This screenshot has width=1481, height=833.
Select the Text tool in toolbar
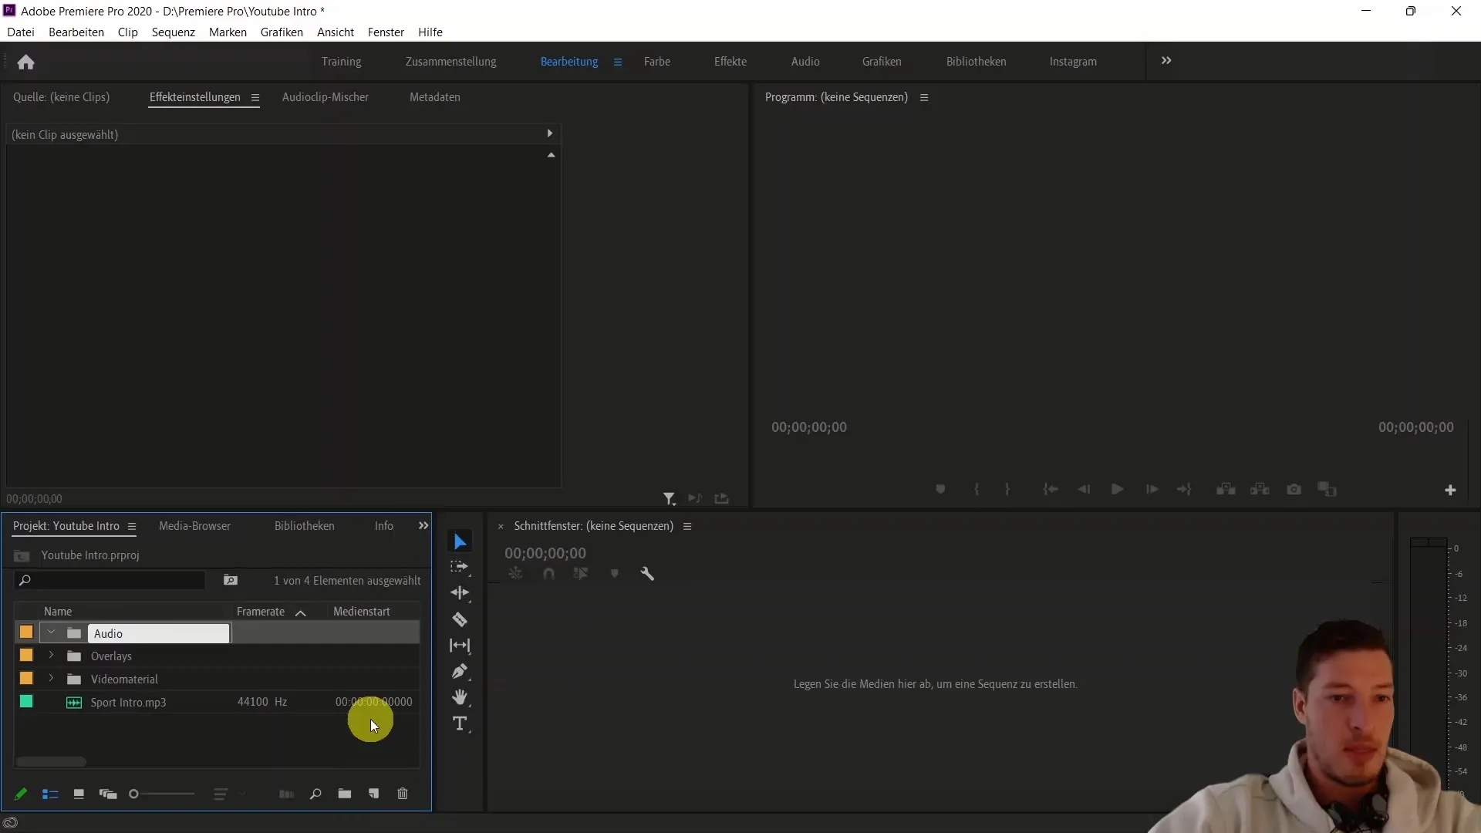coord(460,724)
